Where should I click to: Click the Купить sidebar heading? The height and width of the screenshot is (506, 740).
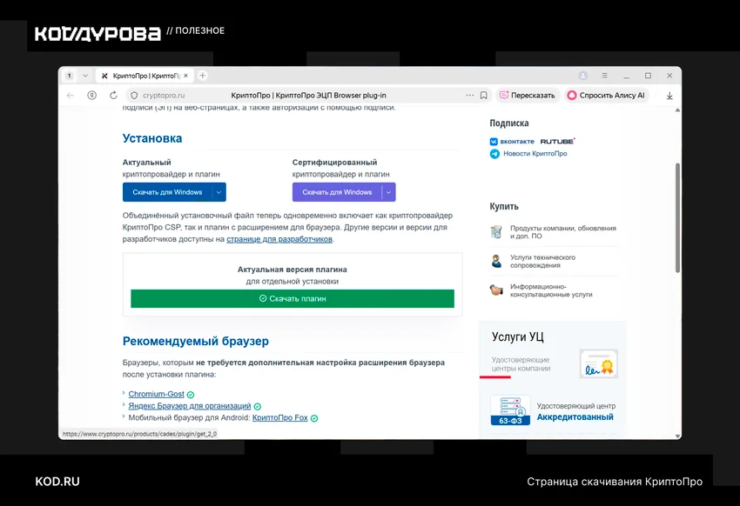[504, 206]
